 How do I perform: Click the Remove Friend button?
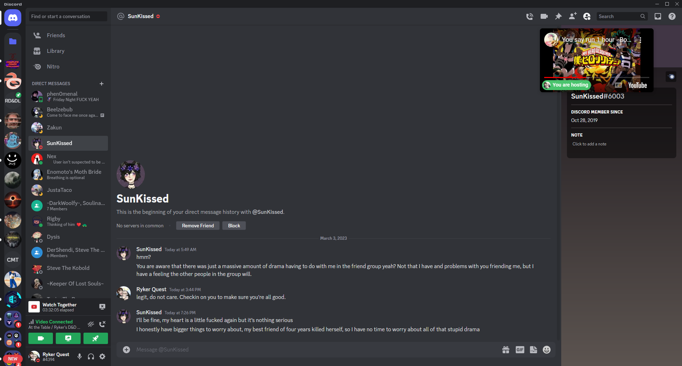(198, 226)
